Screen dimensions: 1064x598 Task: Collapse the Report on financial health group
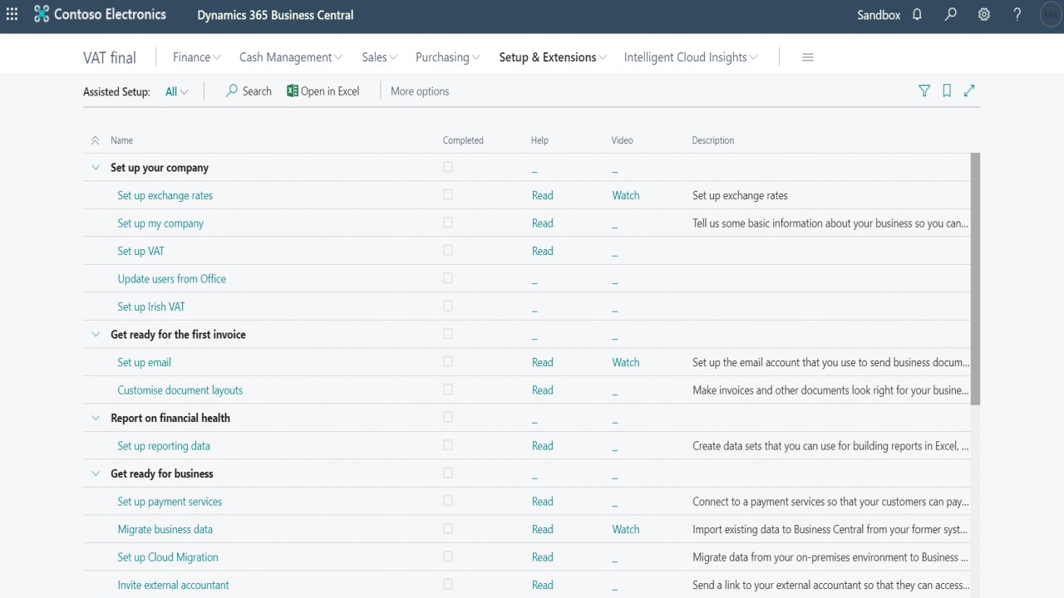click(96, 418)
